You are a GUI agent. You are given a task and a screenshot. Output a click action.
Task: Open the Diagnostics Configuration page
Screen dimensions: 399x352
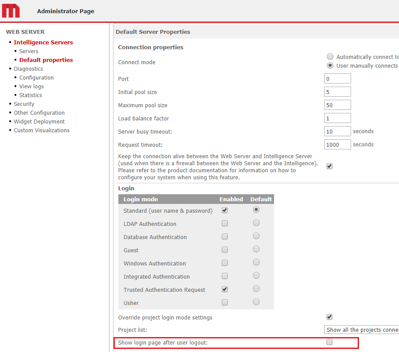coord(36,77)
